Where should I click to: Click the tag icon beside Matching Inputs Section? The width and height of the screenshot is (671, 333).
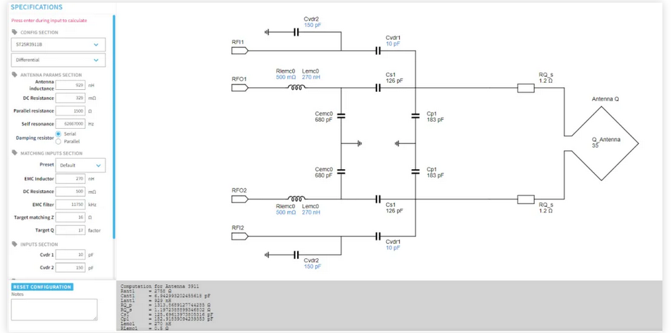pos(15,153)
